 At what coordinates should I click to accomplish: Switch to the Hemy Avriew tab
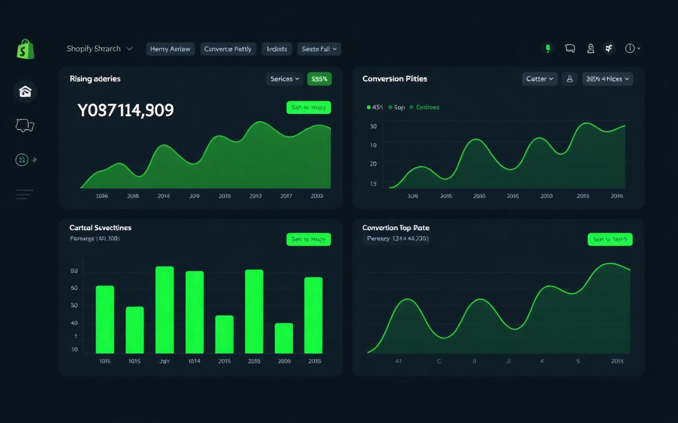coord(171,49)
